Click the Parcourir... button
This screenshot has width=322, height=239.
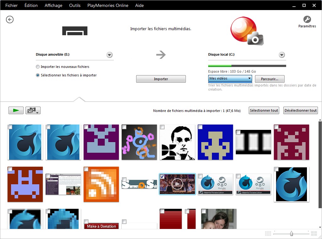(269, 79)
